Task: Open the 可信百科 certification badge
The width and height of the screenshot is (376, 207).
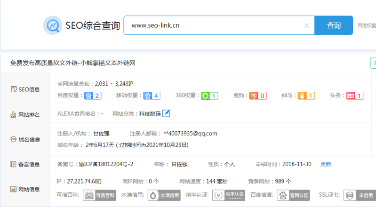Action: point(99,195)
